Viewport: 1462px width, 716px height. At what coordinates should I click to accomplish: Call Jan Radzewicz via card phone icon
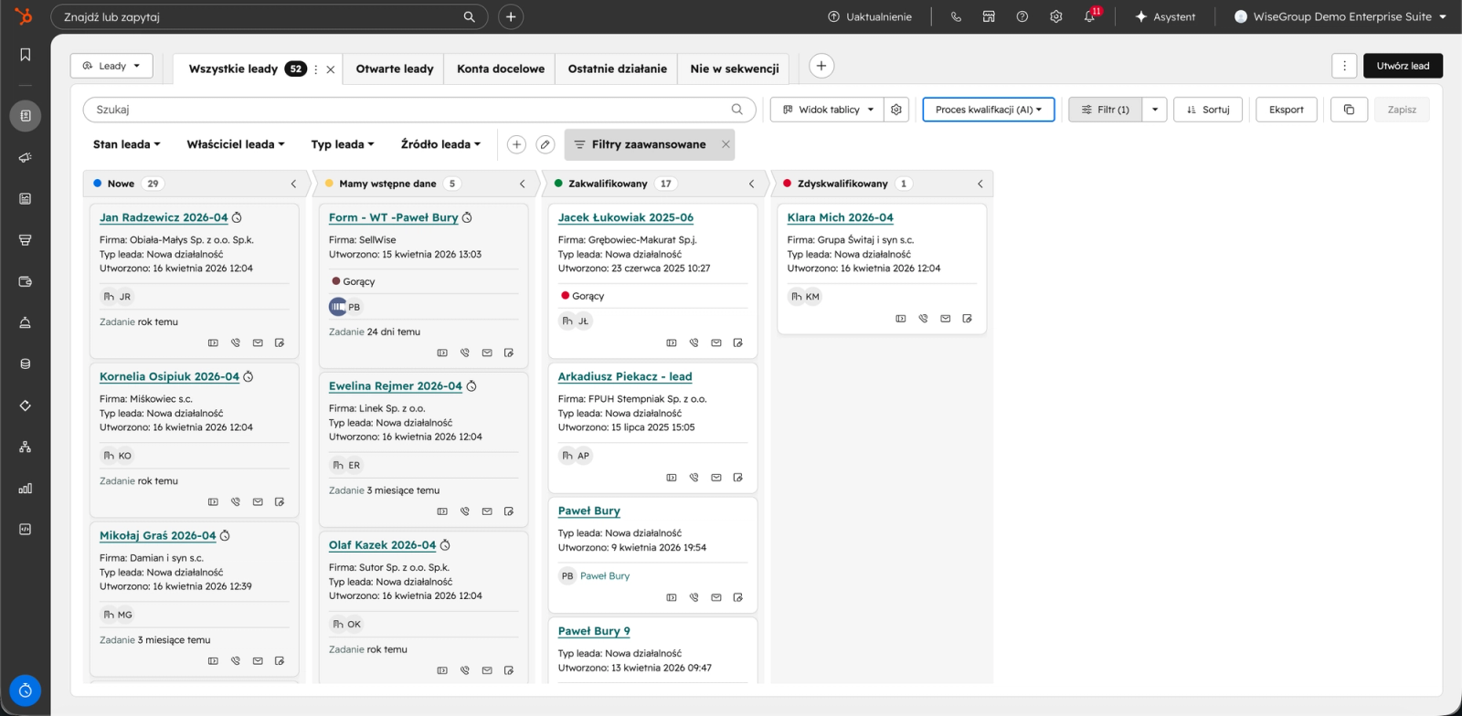click(x=236, y=342)
